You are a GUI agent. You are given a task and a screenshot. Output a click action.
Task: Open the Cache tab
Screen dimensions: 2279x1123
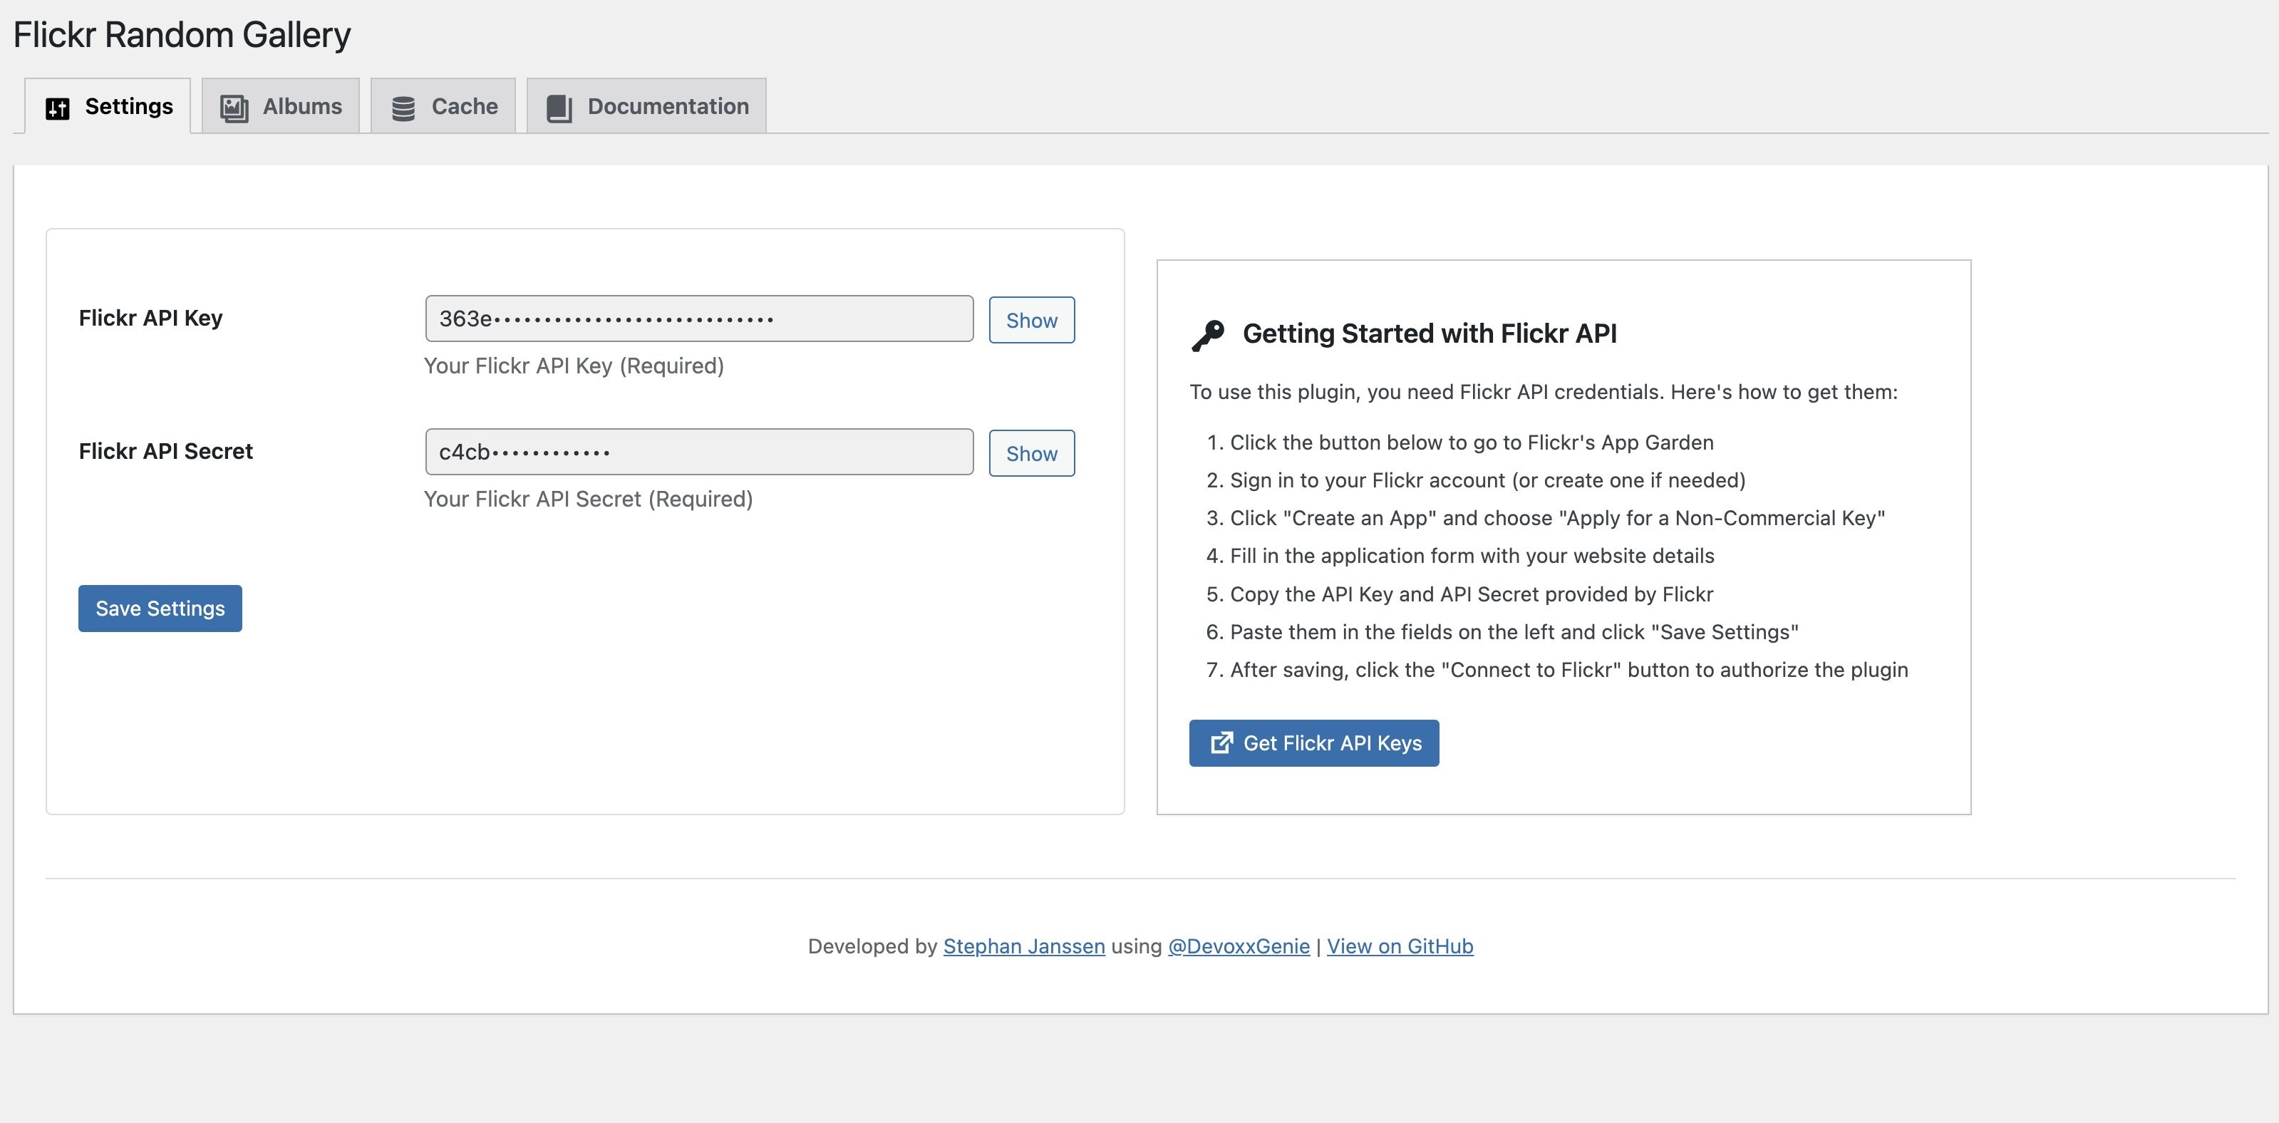coord(443,106)
